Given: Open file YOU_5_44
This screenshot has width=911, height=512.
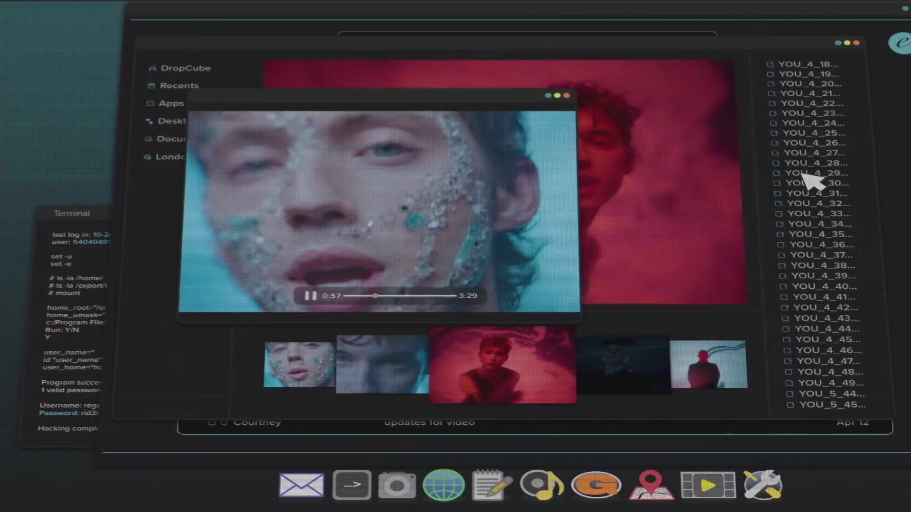Looking at the screenshot, I should (832, 393).
